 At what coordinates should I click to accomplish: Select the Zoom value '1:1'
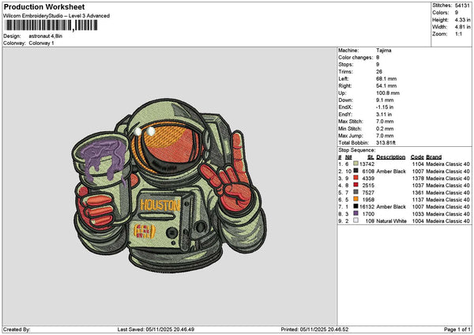(x=458, y=34)
